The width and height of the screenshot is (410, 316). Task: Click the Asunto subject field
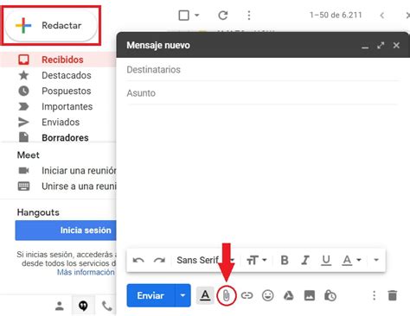click(x=262, y=93)
